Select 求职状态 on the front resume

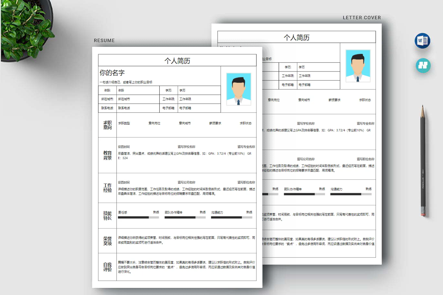coord(245,123)
